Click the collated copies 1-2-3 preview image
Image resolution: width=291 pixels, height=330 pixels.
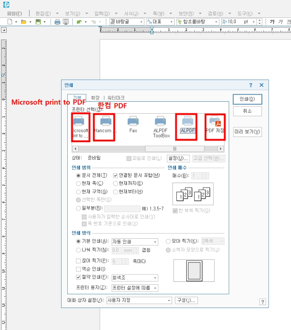pos(193,194)
